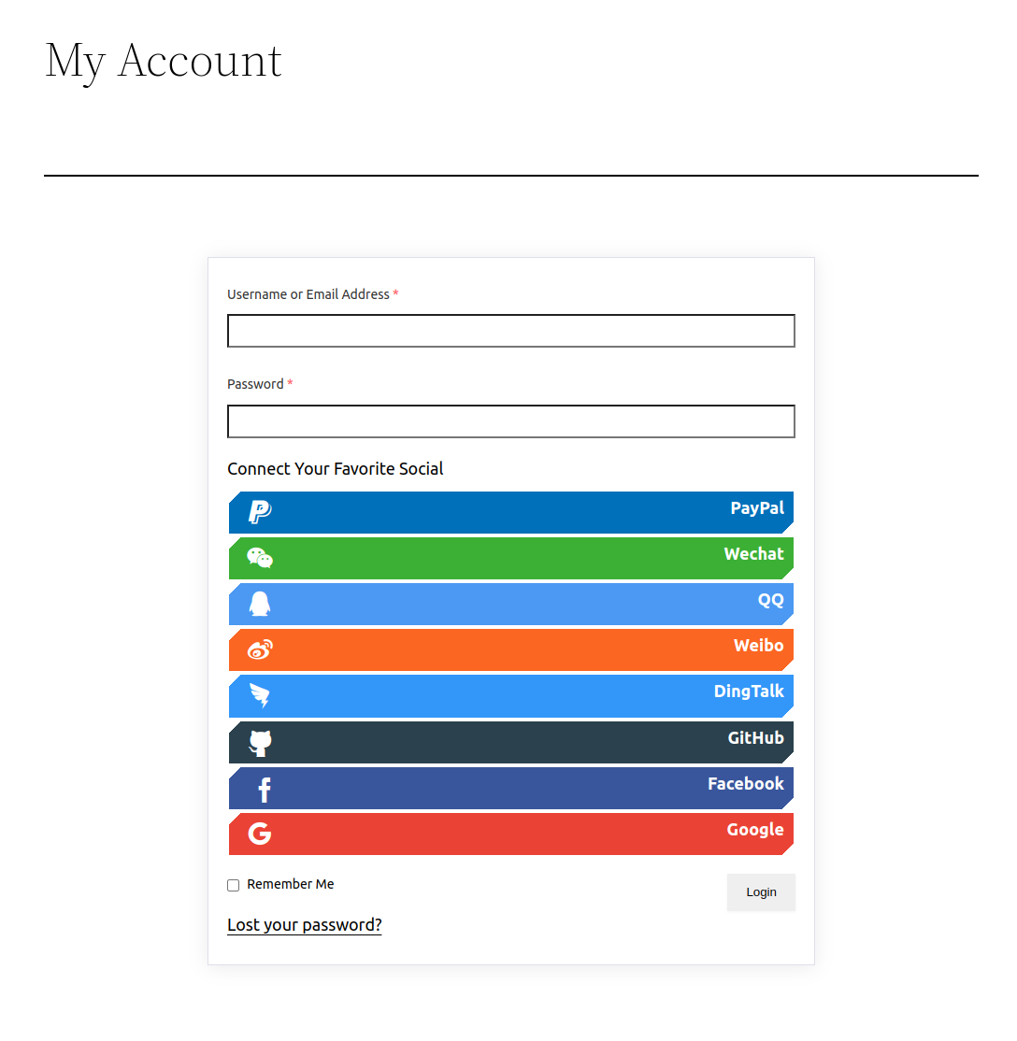Select the DingTalk wing icon

click(x=259, y=695)
